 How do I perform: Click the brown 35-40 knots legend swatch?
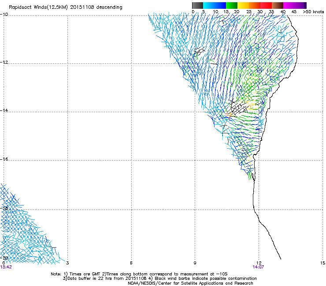(278, 5)
